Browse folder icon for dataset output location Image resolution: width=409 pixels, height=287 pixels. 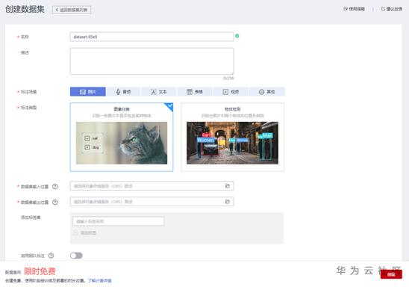[228, 202]
